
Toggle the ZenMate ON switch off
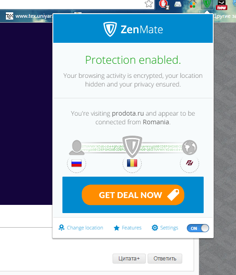pyautogui.click(x=198, y=228)
